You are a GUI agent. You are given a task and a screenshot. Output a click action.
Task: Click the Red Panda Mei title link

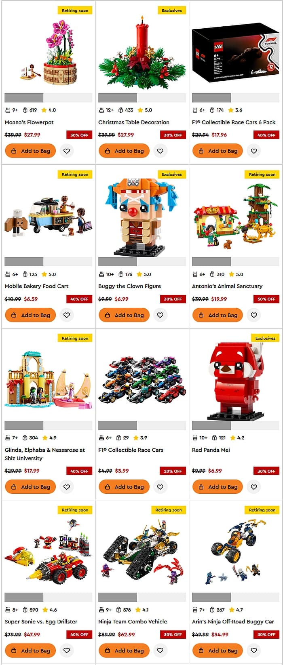211,450
